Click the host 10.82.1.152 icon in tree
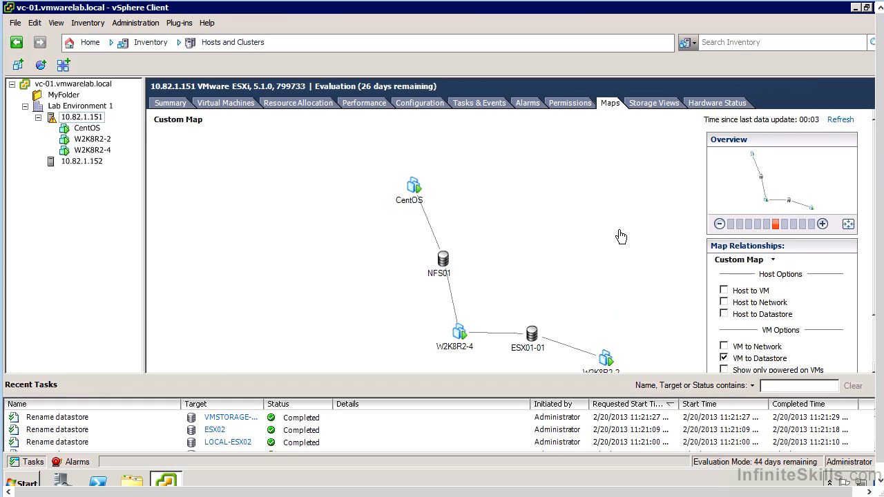 click(x=50, y=162)
